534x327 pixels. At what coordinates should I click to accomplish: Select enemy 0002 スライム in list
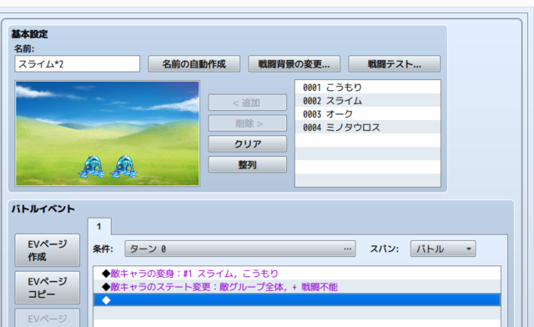(368, 101)
